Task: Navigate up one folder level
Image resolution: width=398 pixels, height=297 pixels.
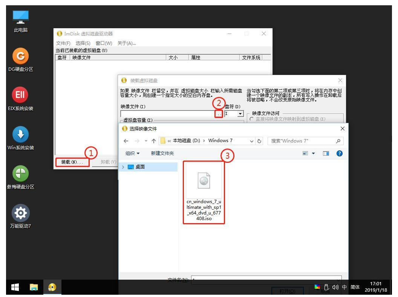Action: (x=153, y=141)
